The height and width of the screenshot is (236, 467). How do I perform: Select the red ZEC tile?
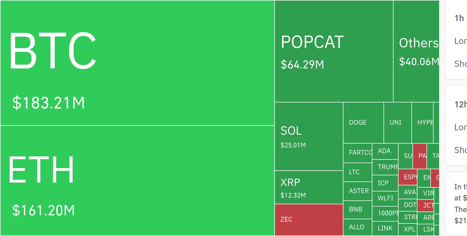pos(309,220)
